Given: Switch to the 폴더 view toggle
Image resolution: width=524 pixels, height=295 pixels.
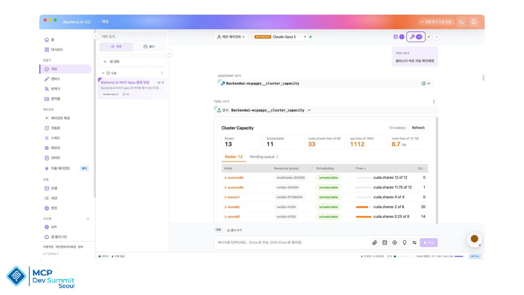Looking at the screenshot, I should [x=149, y=47].
